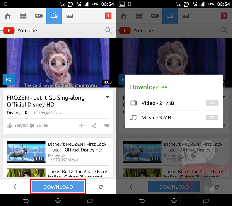Screen dimensions: 232x206
Task: Tap Android recent apps key in right screen
Action: pos(206,201)
